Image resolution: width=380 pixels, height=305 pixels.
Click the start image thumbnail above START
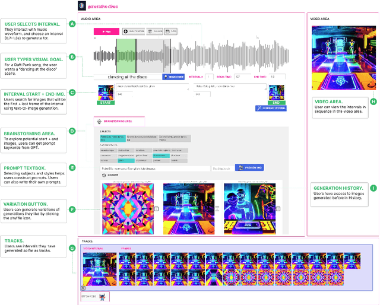pyautogui.click(x=106, y=93)
